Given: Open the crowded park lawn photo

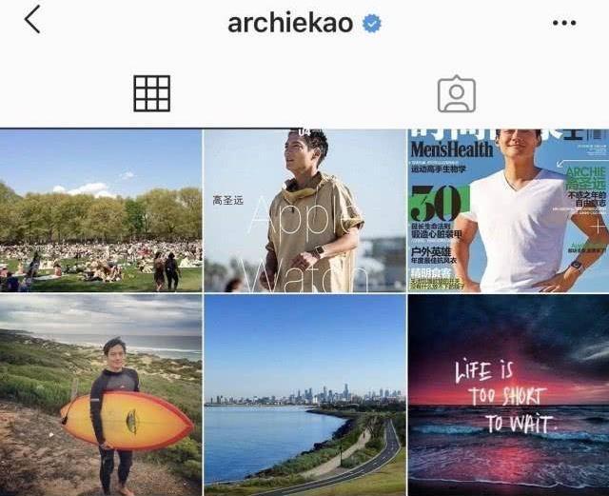Looking at the screenshot, I should point(101,210).
